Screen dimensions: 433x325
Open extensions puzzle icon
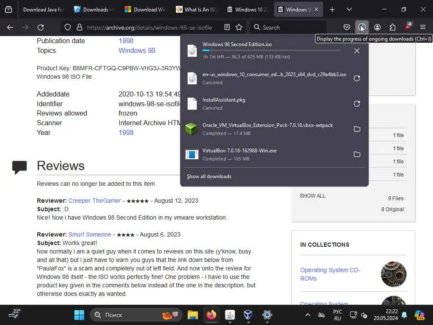click(392, 28)
